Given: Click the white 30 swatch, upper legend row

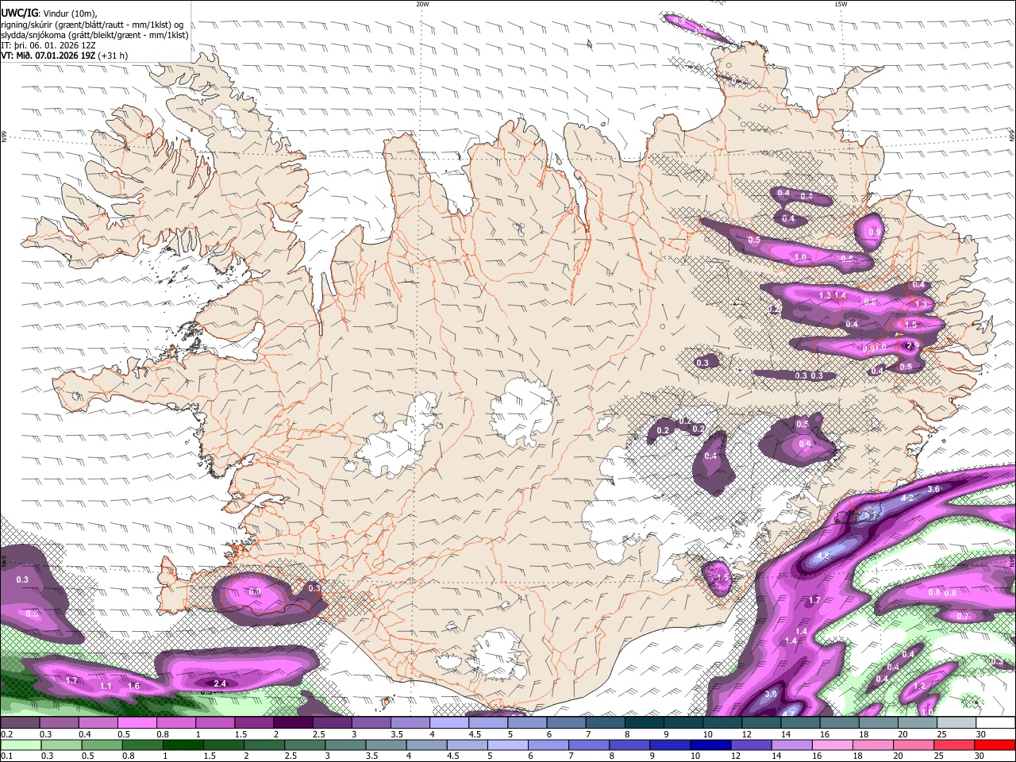Looking at the screenshot, I should coord(996,723).
